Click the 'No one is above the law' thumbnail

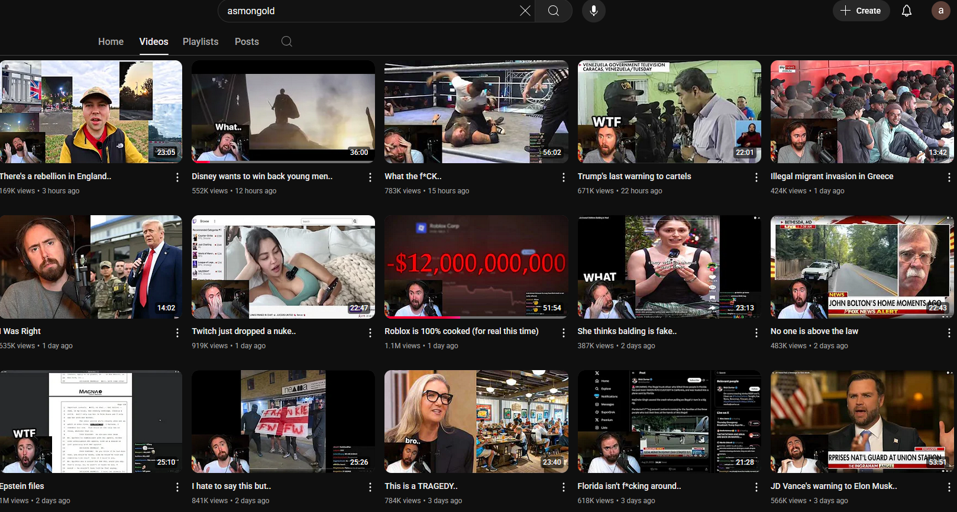[x=862, y=267]
